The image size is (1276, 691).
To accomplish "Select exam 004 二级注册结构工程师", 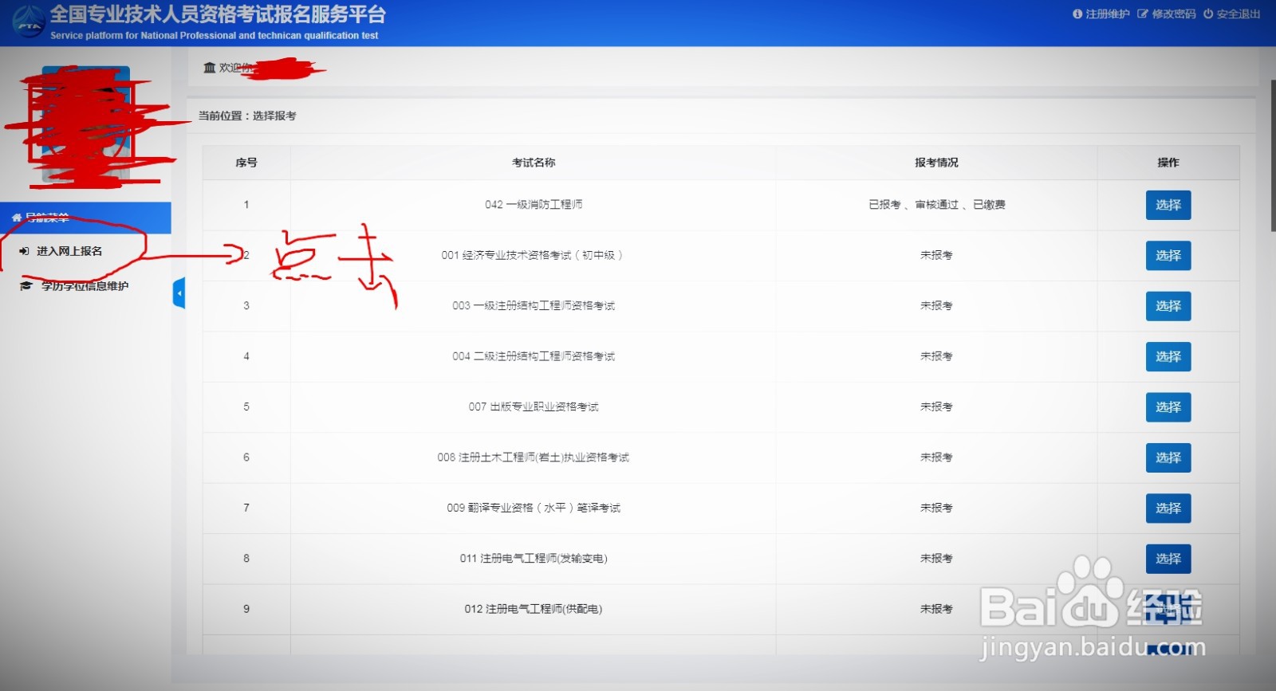I will pos(1168,356).
